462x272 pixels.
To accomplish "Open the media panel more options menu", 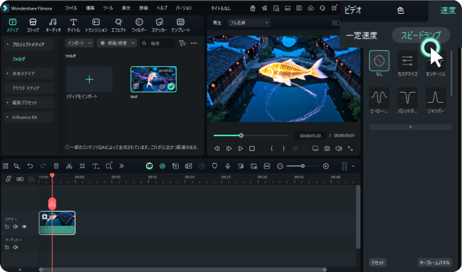I will click(x=194, y=43).
